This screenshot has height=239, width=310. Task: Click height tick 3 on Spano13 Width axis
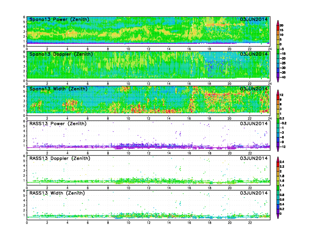coord(24,101)
